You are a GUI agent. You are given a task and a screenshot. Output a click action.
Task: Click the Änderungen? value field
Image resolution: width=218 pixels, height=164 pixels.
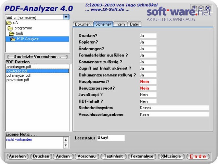tap(148, 49)
